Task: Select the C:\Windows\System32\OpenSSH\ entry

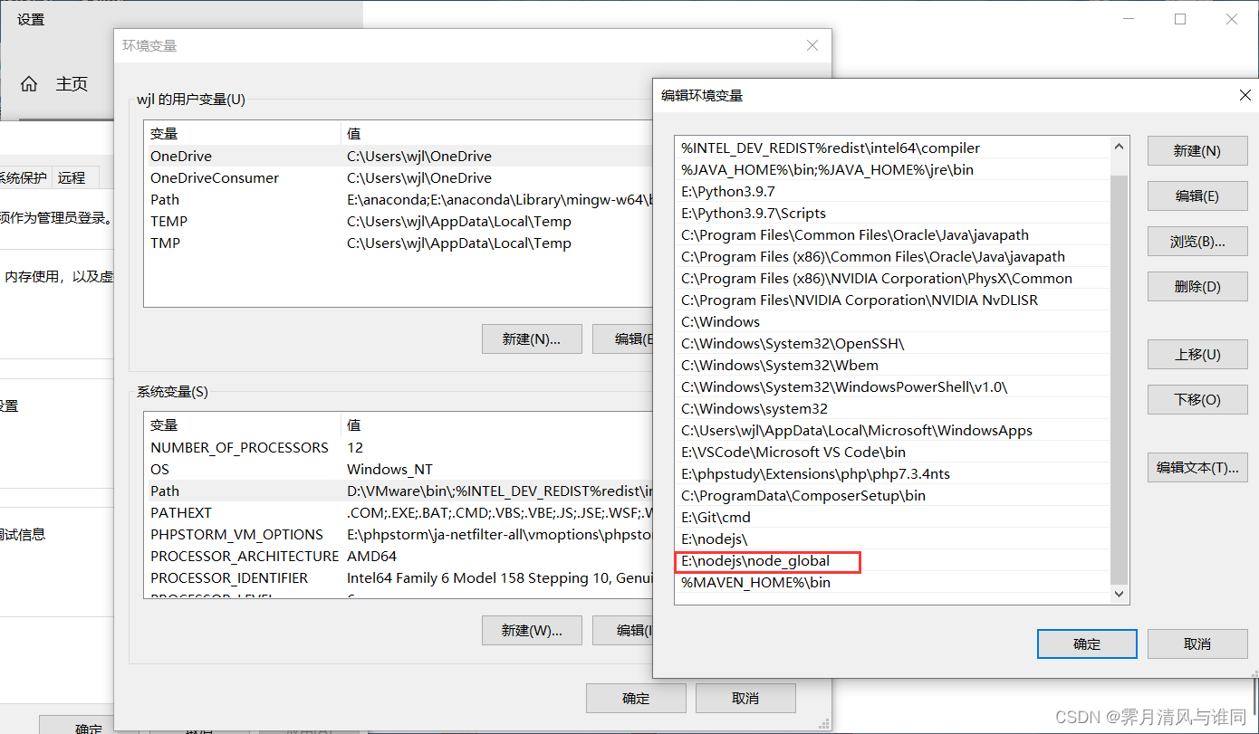Action: coord(893,344)
